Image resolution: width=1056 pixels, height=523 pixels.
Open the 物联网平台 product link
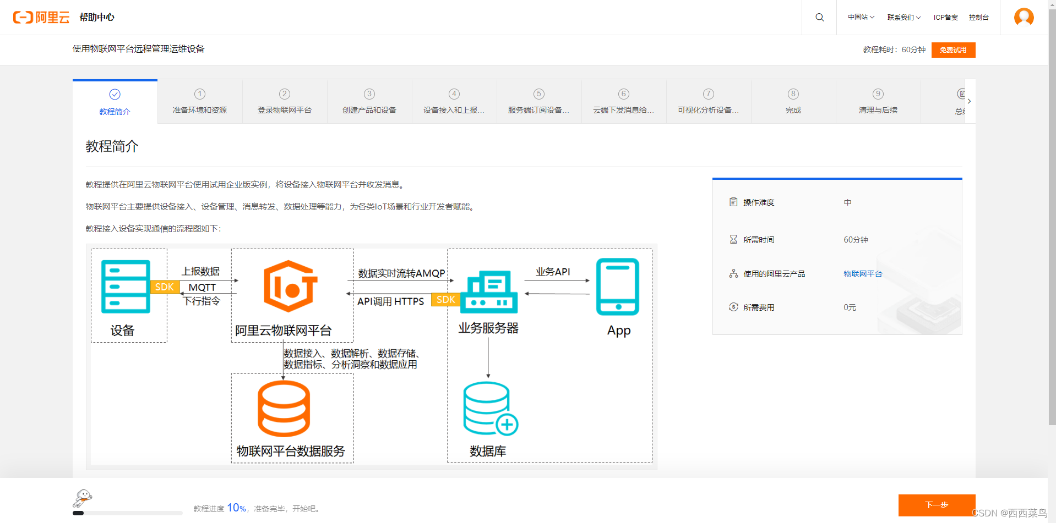point(863,274)
